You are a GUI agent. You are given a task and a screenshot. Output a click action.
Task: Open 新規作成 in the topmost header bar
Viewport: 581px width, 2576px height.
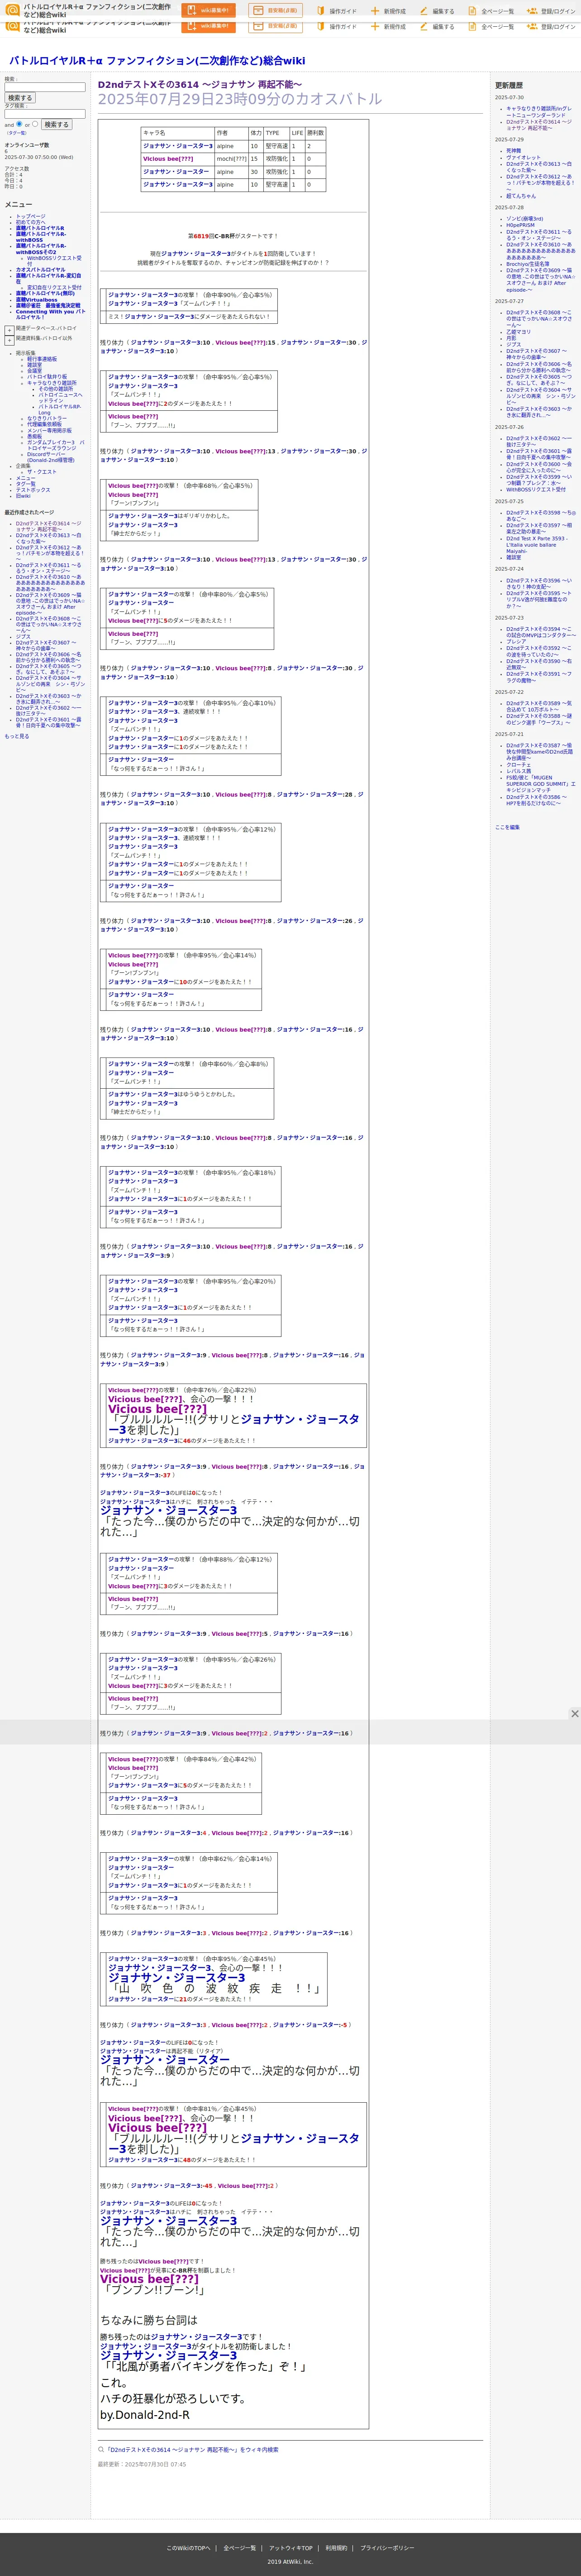point(388,11)
